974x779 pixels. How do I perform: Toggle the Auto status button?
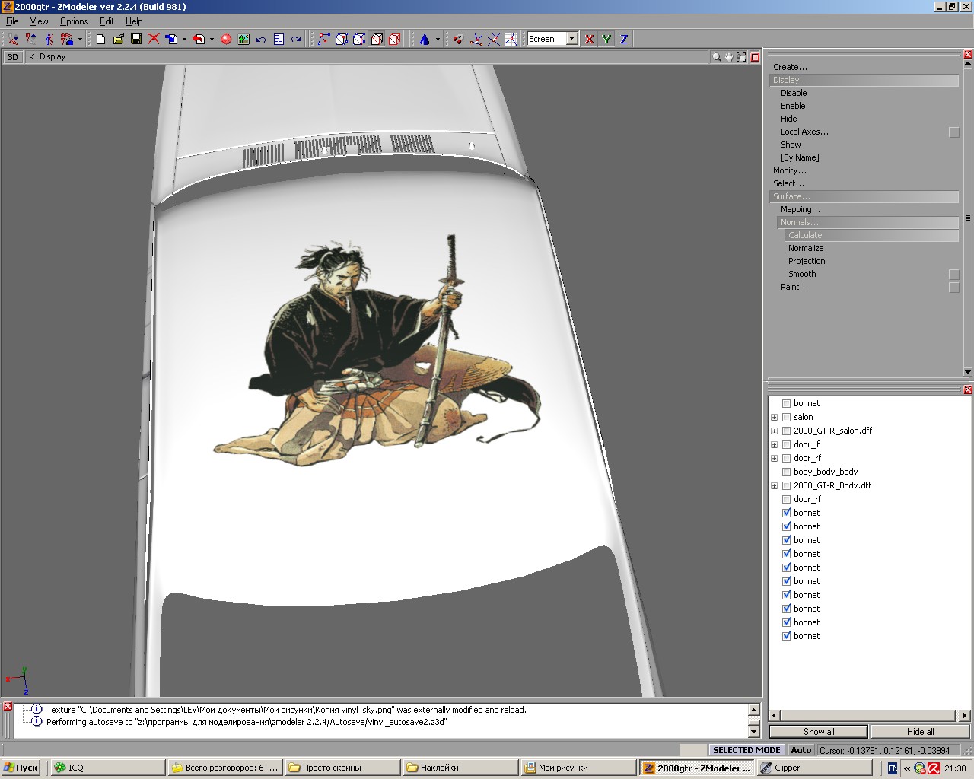[801, 750]
